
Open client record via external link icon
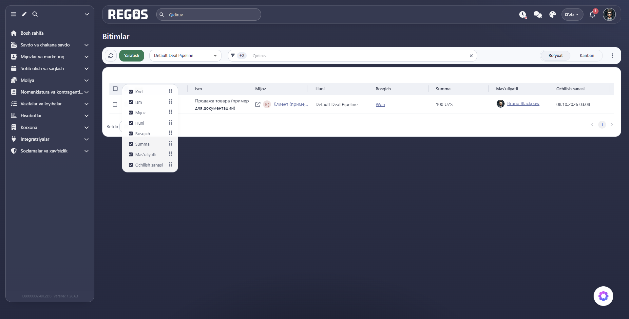[258, 104]
